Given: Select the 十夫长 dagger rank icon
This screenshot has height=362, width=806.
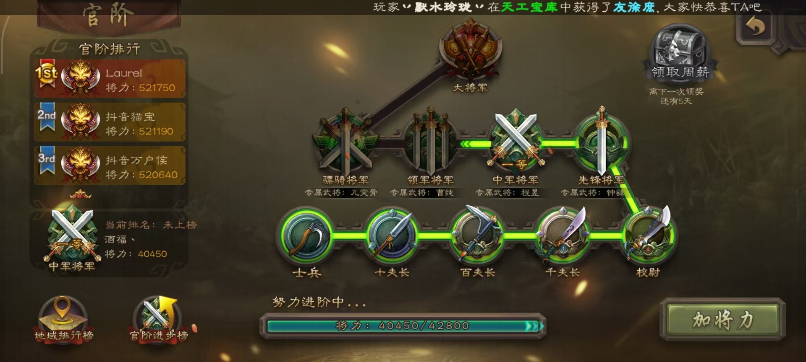Looking at the screenshot, I should point(392,236).
